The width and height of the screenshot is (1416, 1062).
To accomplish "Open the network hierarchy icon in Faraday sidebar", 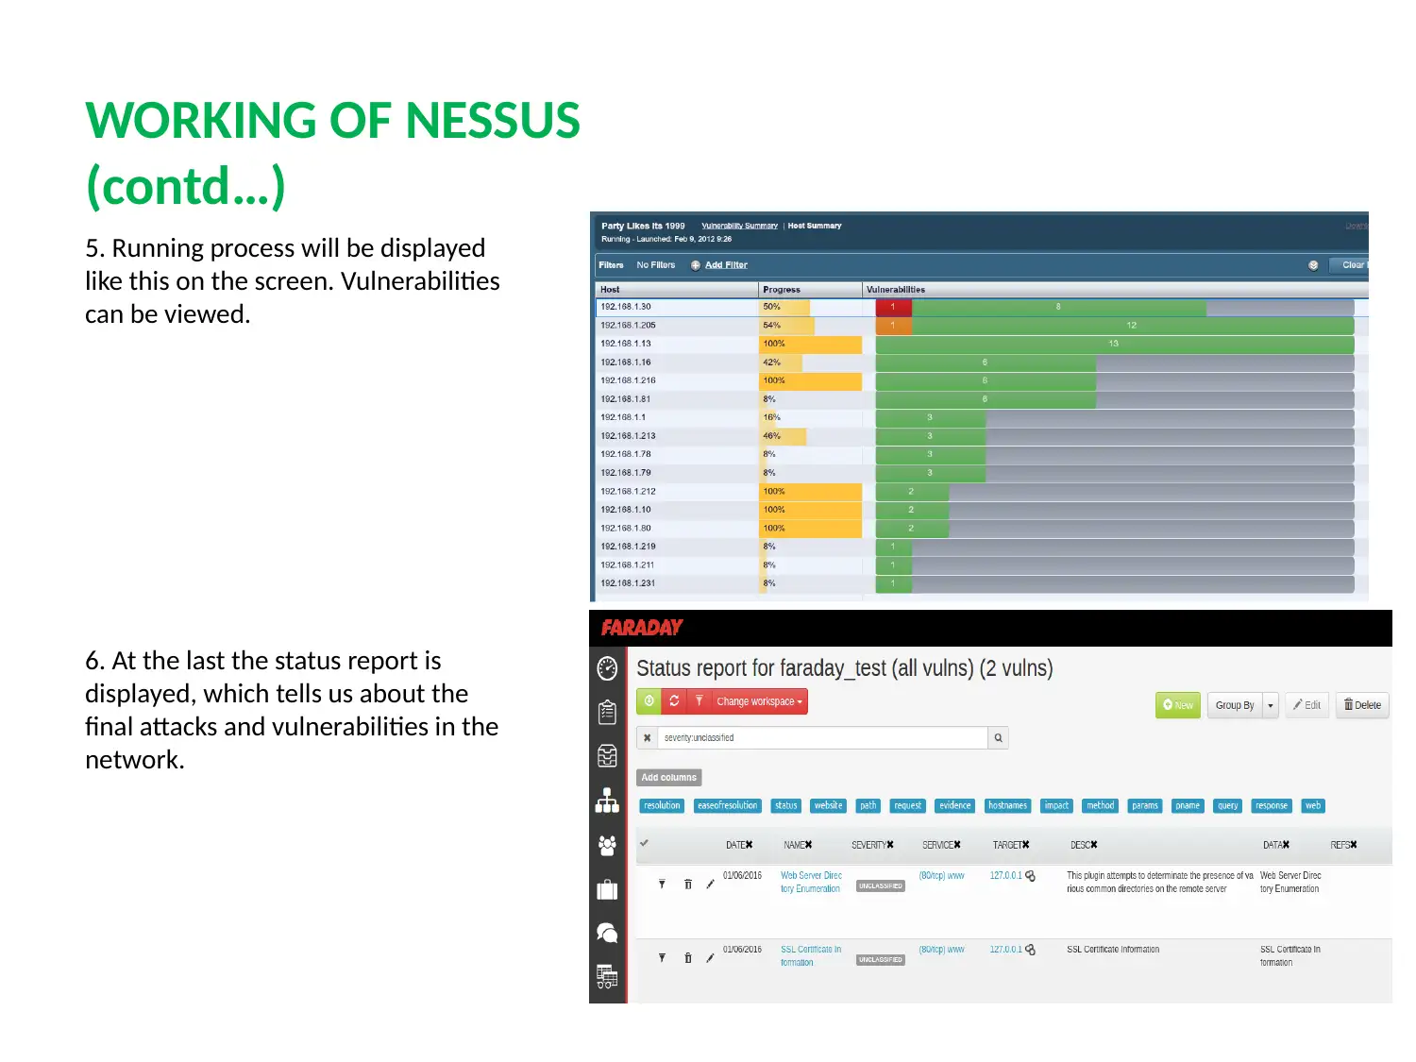I will pyautogui.click(x=607, y=801).
